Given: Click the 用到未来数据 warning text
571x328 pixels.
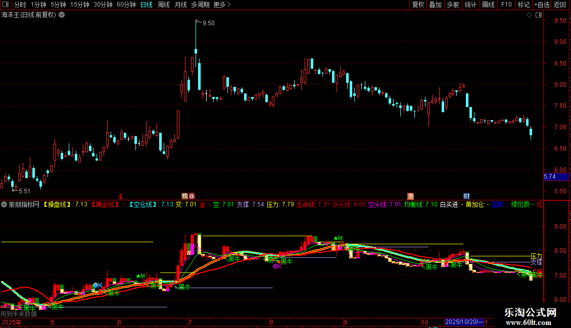Looking at the screenshot, I should 19,314.
